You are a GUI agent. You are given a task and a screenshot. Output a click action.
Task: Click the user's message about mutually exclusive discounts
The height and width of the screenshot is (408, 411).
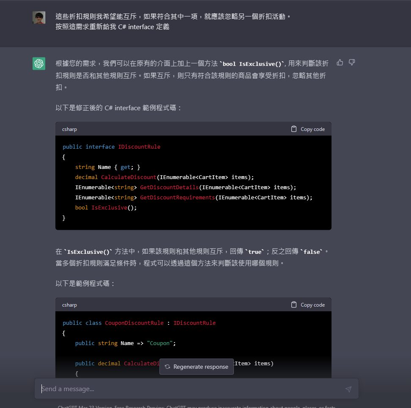173,17
